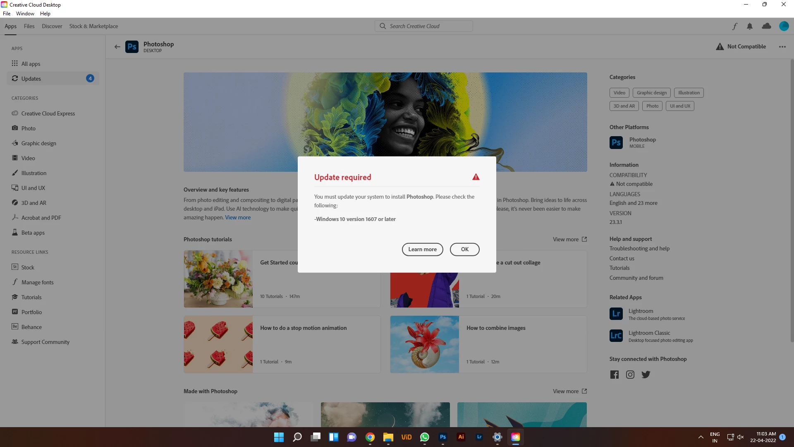This screenshot has height=447, width=794.
Task: Select the Graphic design category tag
Action: [x=651, y=93]
